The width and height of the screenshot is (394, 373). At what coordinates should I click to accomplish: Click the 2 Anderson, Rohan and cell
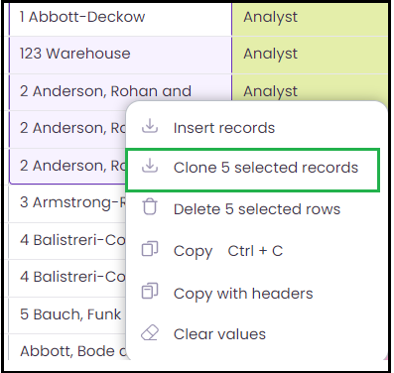pos(120,92)
